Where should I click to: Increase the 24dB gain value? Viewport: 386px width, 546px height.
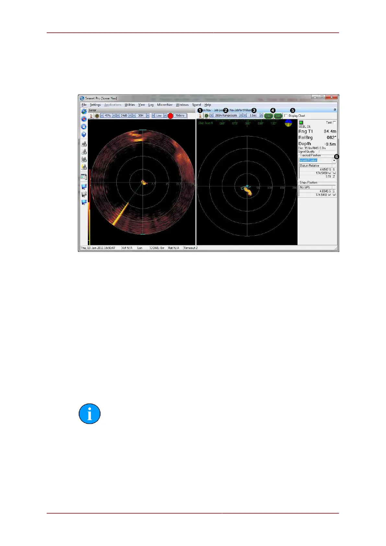point(130,116)
